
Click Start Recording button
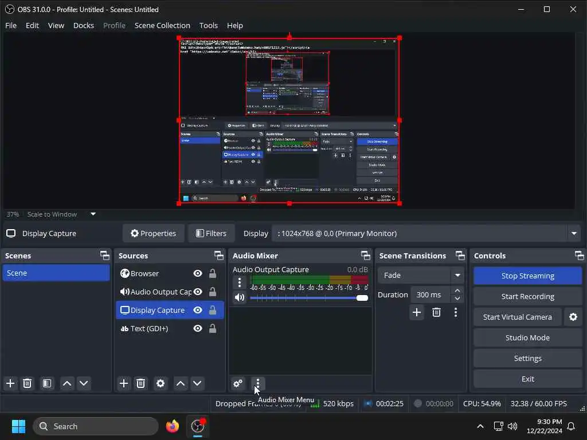[527, 296]
